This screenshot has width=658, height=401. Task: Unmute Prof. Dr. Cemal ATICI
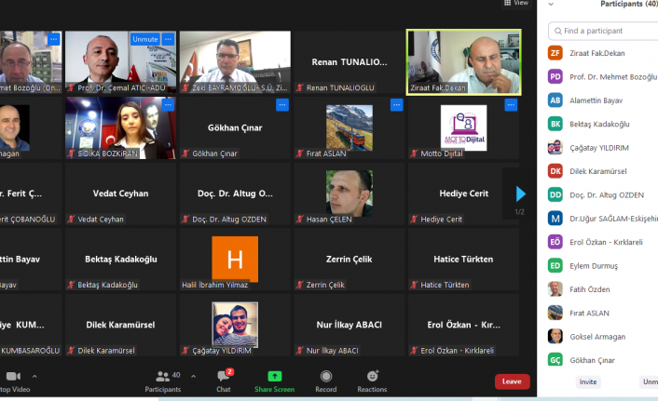[x=145, y=39]
